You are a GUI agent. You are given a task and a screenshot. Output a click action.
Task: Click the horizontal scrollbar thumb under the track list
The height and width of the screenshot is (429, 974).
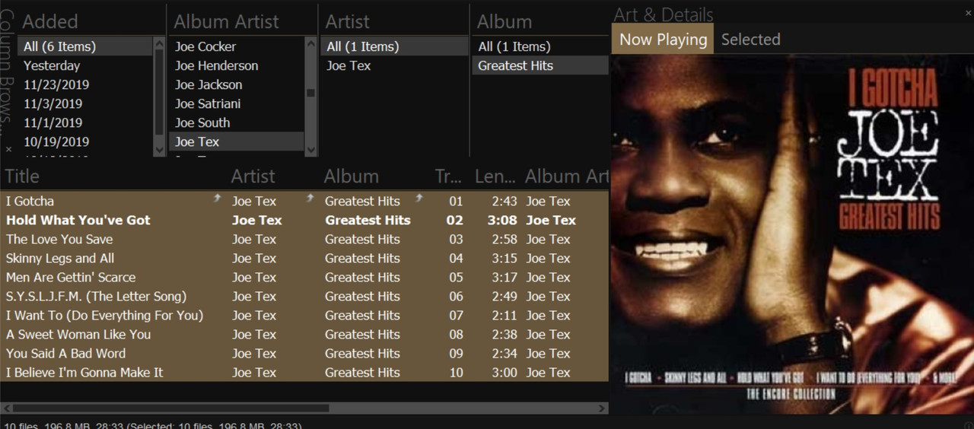(171, 408)
